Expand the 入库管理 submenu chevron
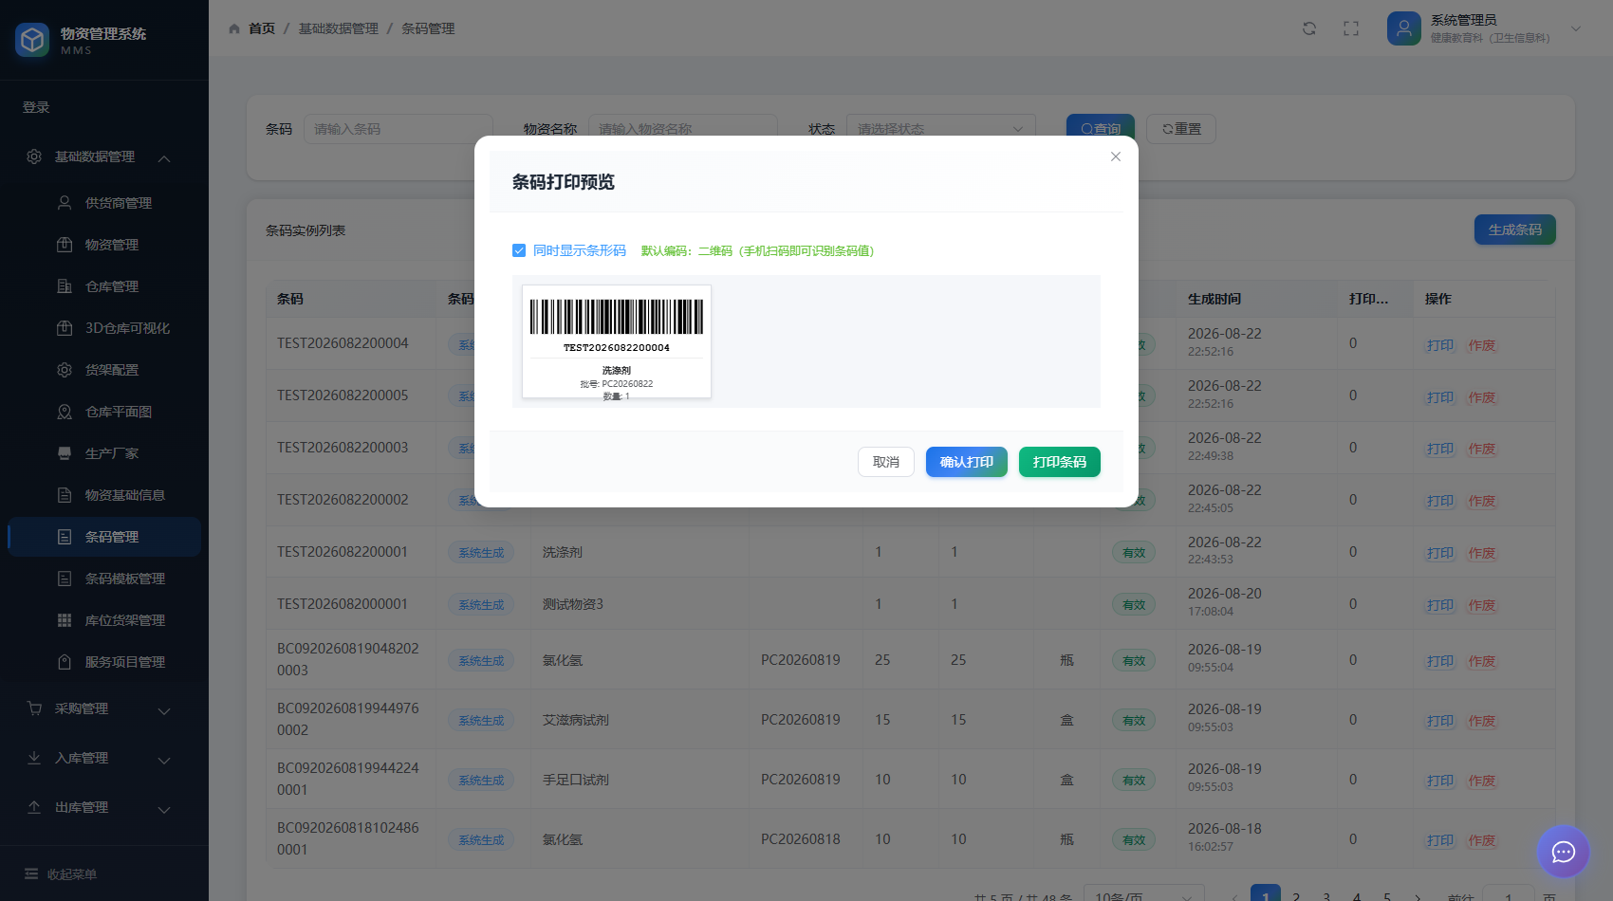 pos(164,760)
